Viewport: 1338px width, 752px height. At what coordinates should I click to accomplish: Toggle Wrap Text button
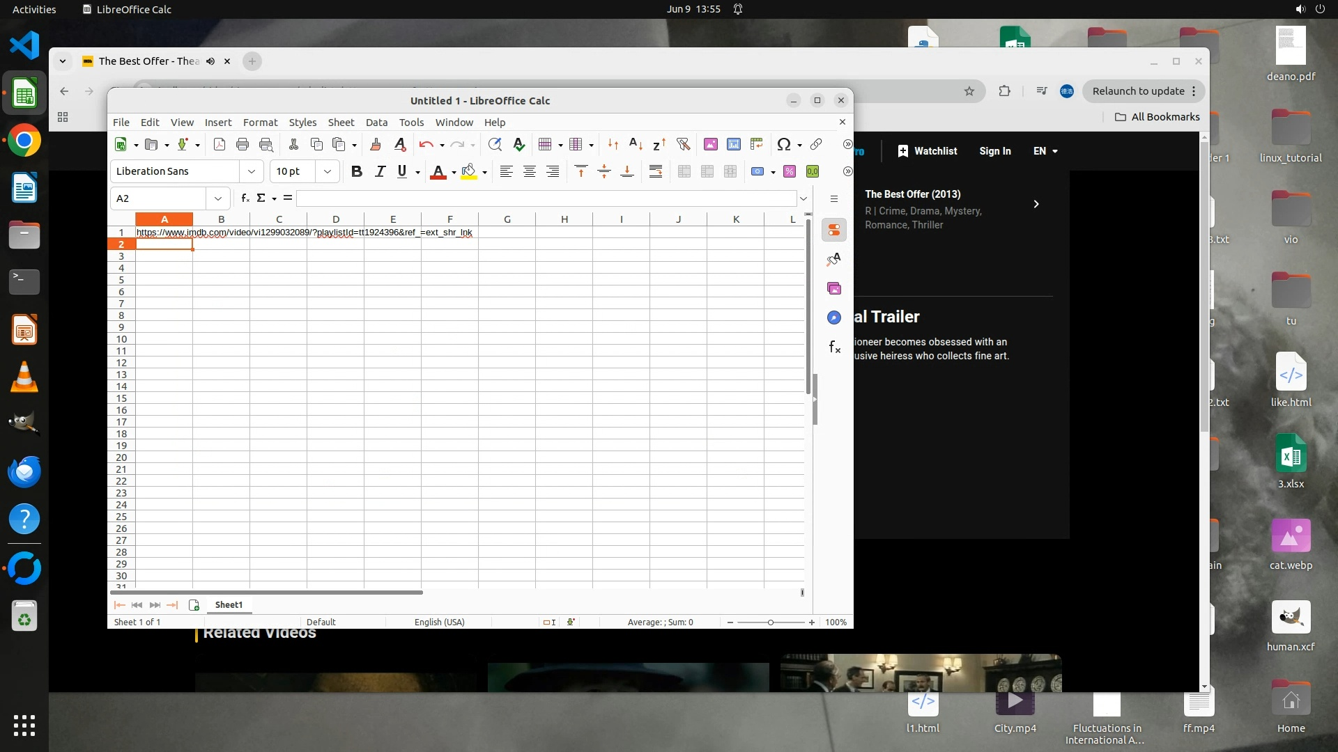(656, 171)
